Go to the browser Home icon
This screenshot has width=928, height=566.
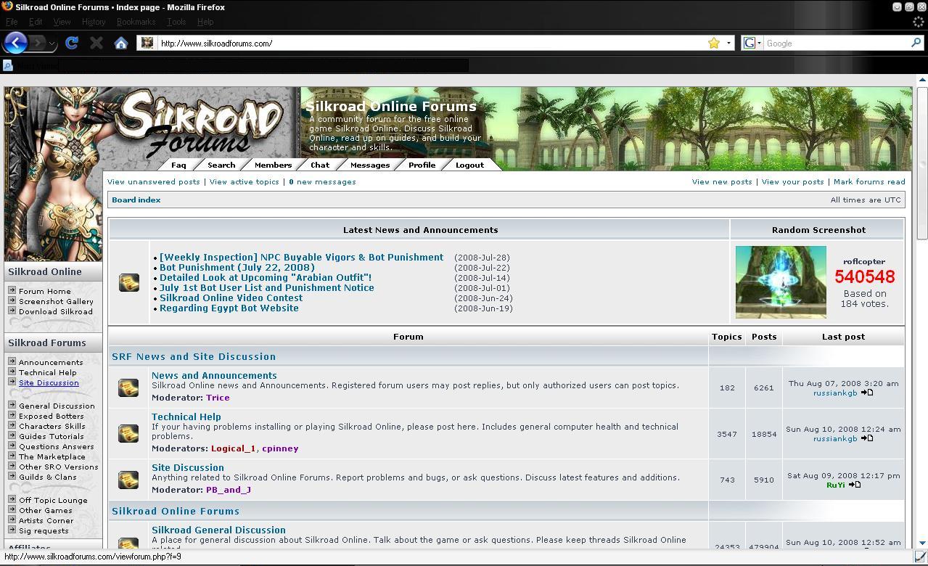(121, 43)
